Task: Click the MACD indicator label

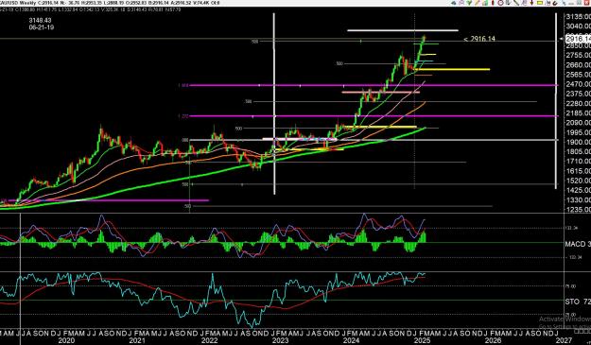Action: point(577,244)
